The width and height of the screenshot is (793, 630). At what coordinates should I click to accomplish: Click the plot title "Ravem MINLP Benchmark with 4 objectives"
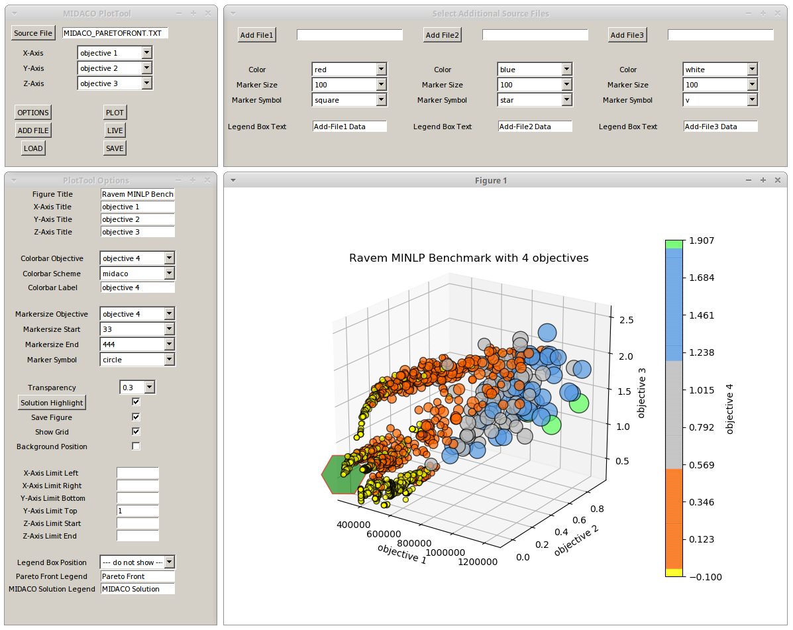(x=469, y=258)
